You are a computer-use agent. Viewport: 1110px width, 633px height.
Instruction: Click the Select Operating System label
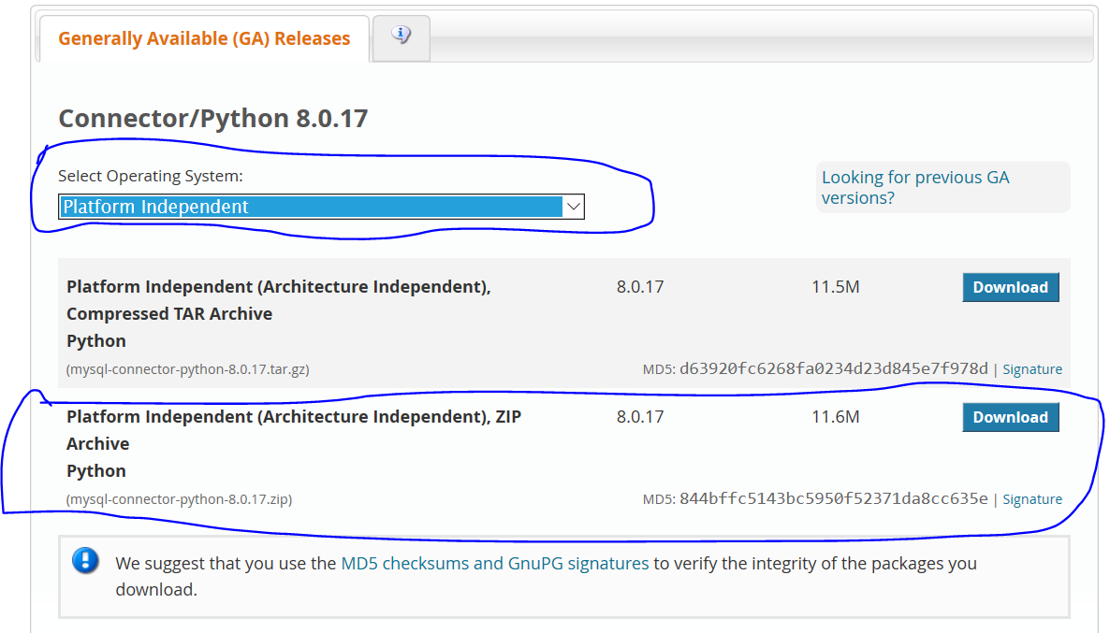[150, 176]
